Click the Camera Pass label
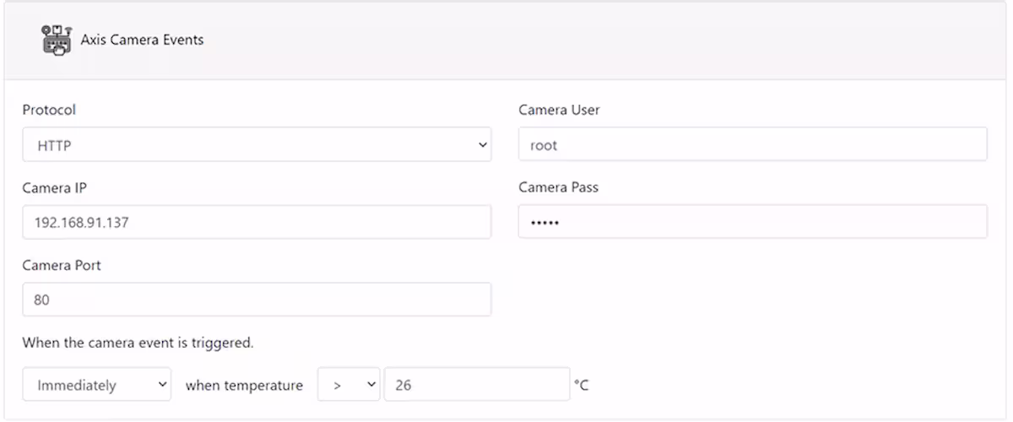 559,187
